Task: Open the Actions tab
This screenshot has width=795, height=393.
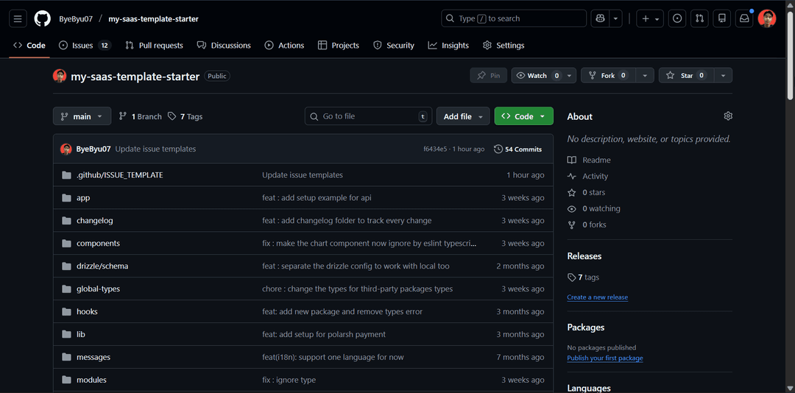Action: (284, 45)
